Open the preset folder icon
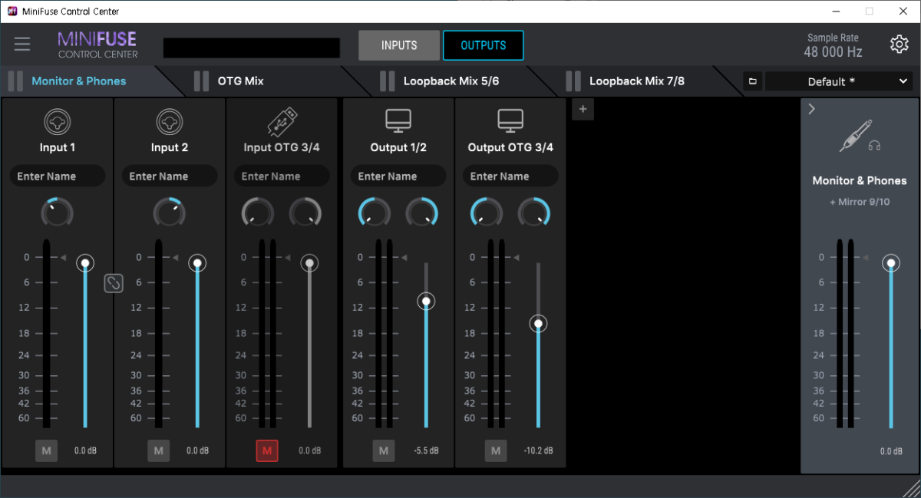Image resolution: width=921 pixels, height=498 pixels. pos(752,81)
